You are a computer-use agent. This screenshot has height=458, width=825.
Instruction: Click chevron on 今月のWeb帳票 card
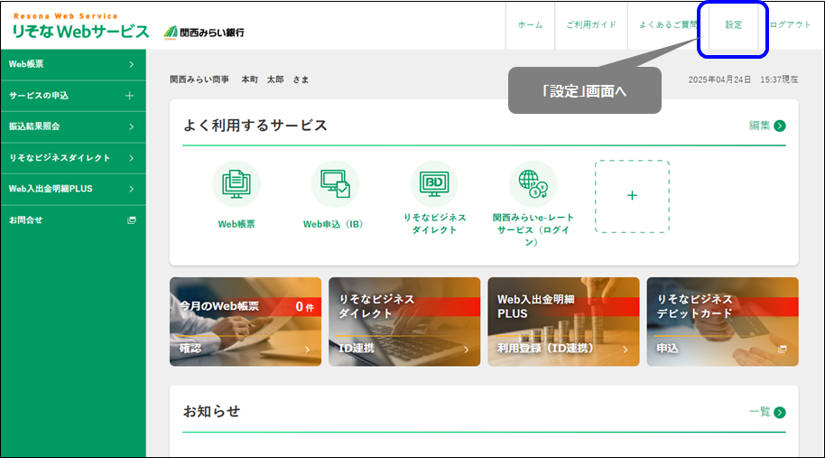307,349
